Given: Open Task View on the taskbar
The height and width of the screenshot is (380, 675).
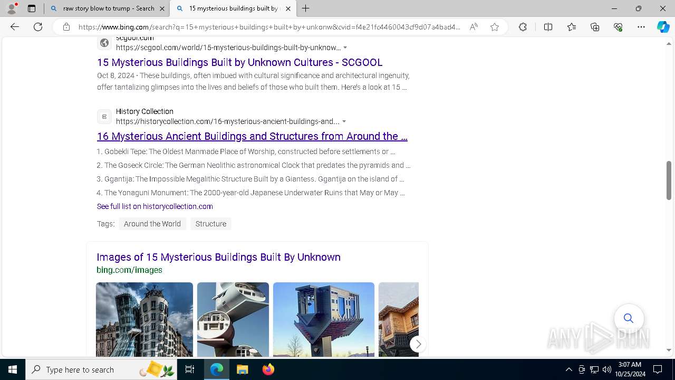Looking at the screenshot, I should [190, 369].
